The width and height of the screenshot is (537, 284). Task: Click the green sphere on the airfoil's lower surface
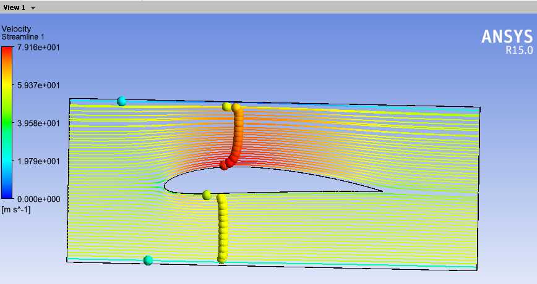[207, 195]
